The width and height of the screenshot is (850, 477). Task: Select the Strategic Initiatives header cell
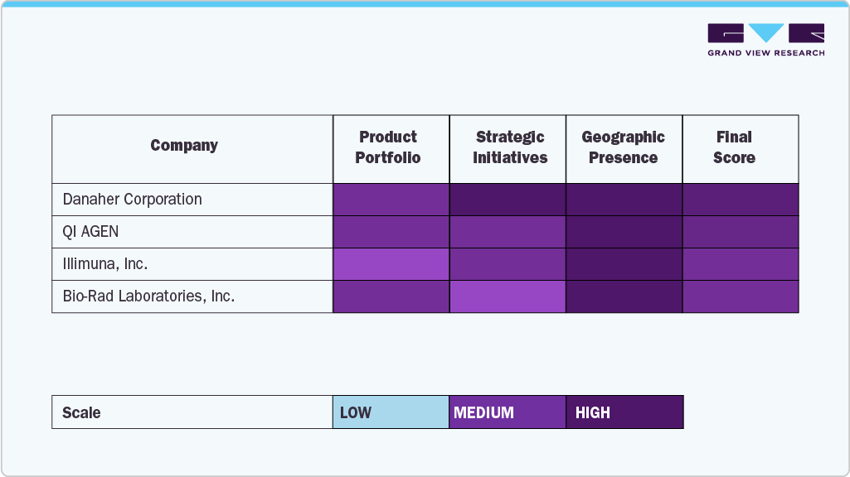pyautogui.click(x=510, y=147)
